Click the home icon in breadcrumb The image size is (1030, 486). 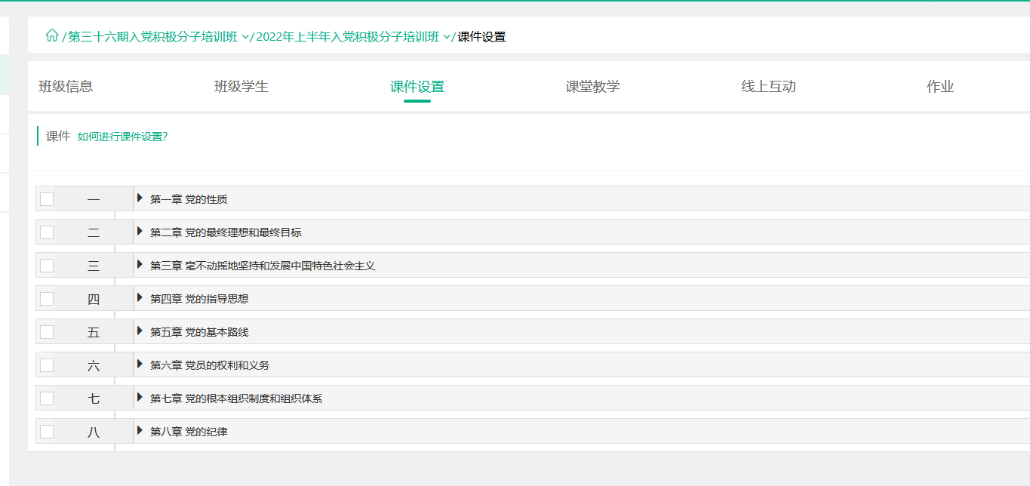coord(51,35)
